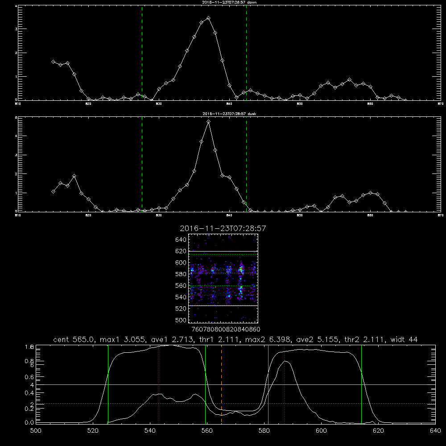Click the right green dashed line in dusk plot
Image resolution: width=446 pixels, height=446 pixels.
click(x=246, y=164)
